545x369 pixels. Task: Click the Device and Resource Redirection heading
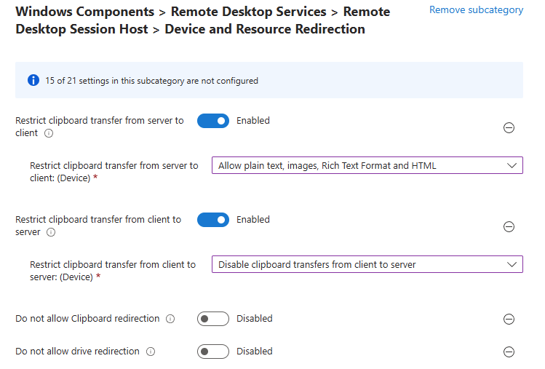pyautogui.click(x=265, y=29)
